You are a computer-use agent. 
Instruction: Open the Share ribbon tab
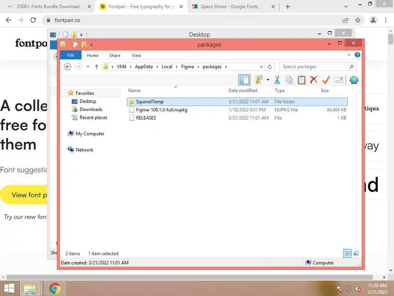click(x=115, y=55)
